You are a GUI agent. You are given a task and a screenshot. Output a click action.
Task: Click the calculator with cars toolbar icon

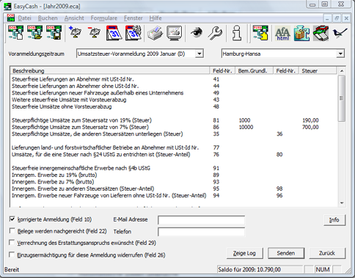321,33
